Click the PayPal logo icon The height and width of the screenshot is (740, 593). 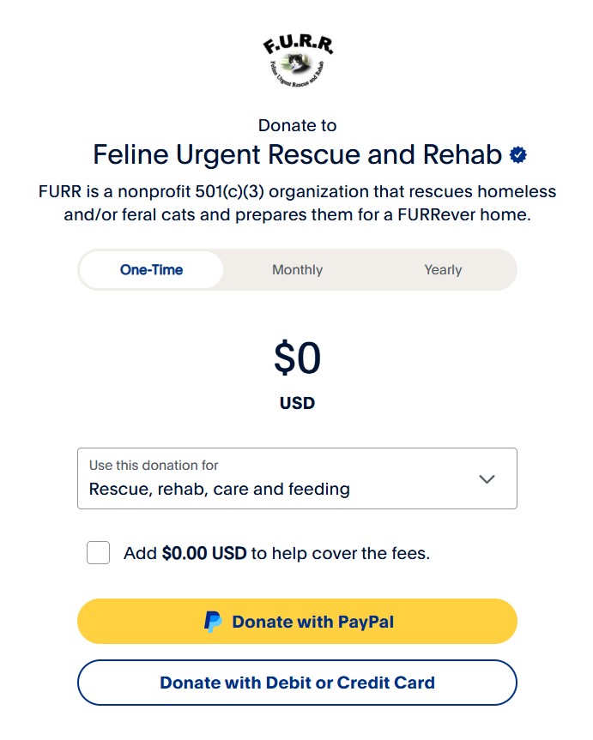pyautogui.click(x=212, y=622)
